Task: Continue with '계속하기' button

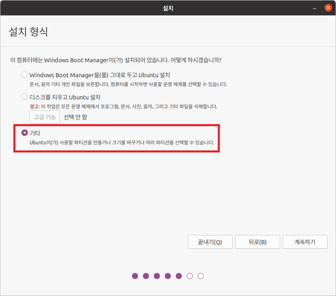Action: pos(305,242)
